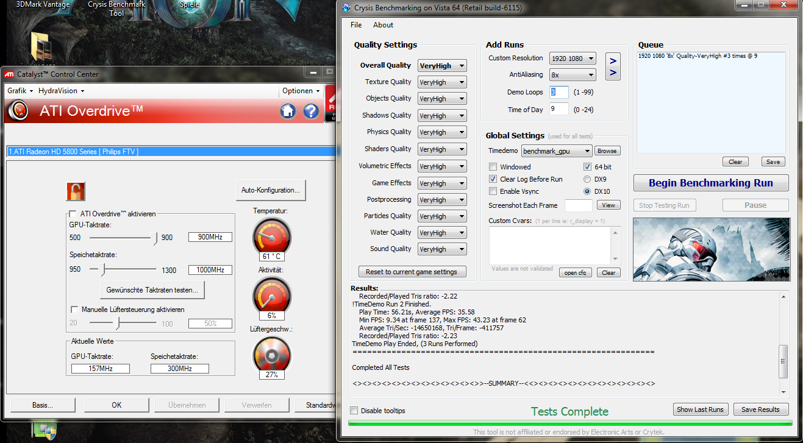Click Reset to current game settings
This screenshot has width=803, height=443.
(412, 272)
